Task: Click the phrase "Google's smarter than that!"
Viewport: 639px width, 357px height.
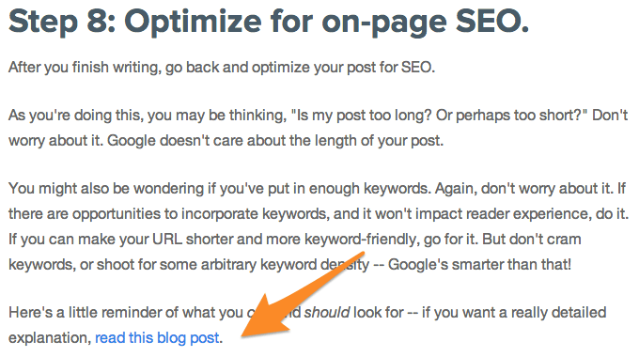Action: (479, 265)
